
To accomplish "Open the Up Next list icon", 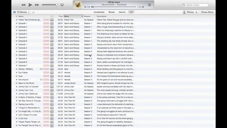I will [149, 5].
